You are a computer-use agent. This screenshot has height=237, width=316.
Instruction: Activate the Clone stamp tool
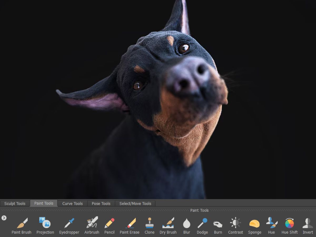[x=150, y=225]
